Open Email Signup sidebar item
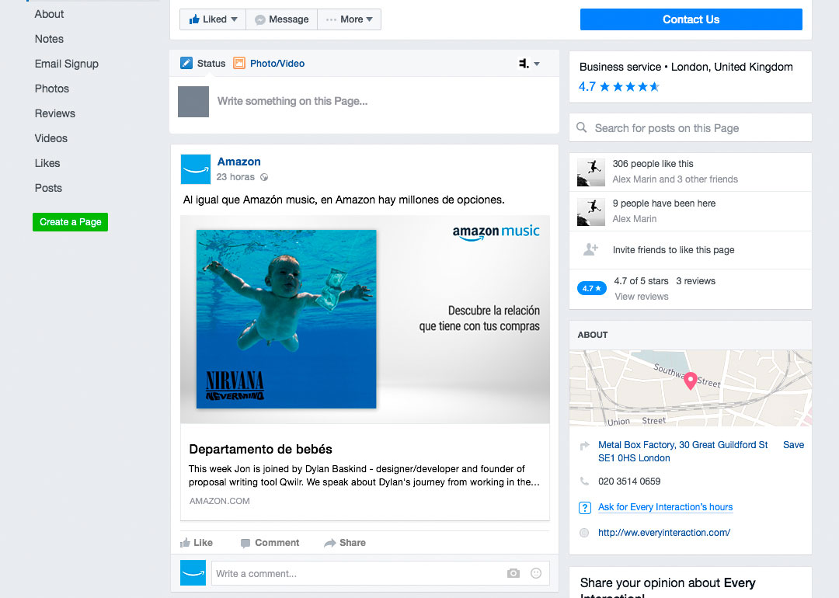This screenshot has height=598, width=839. click(66, 64)
